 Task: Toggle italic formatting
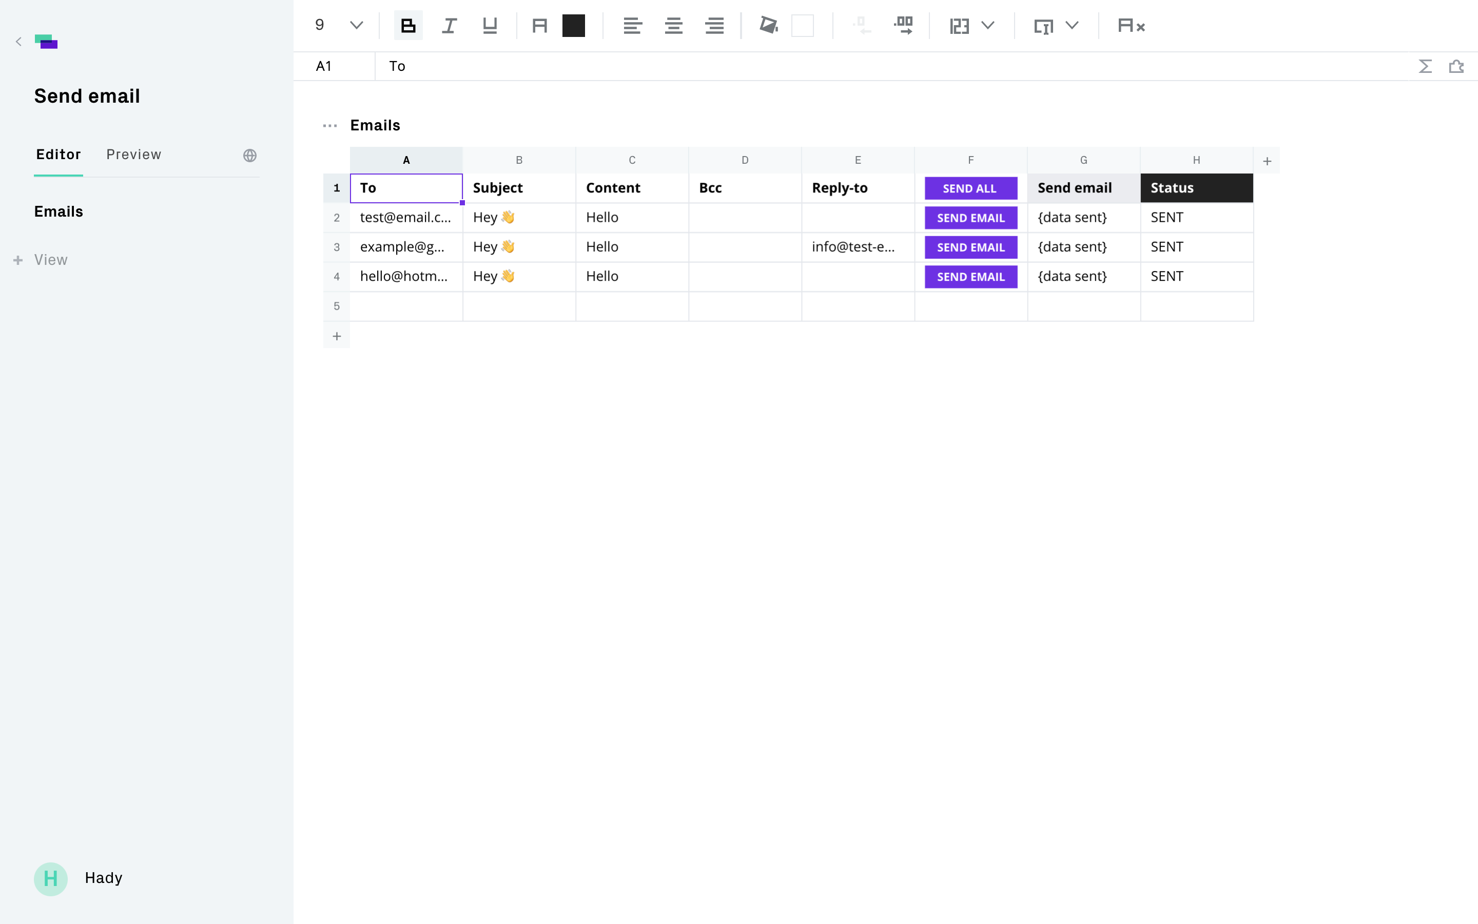(449, 26)
